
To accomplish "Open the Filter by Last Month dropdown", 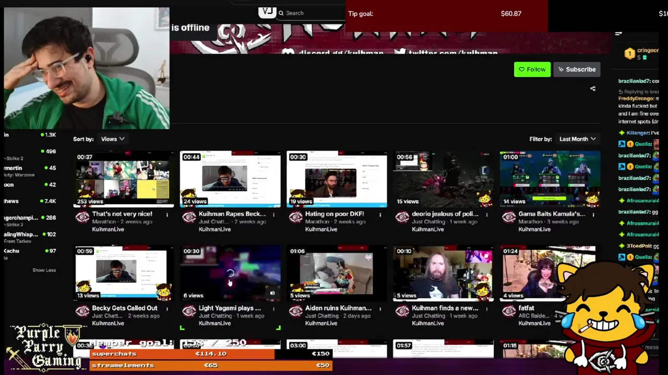I will 577,139.
